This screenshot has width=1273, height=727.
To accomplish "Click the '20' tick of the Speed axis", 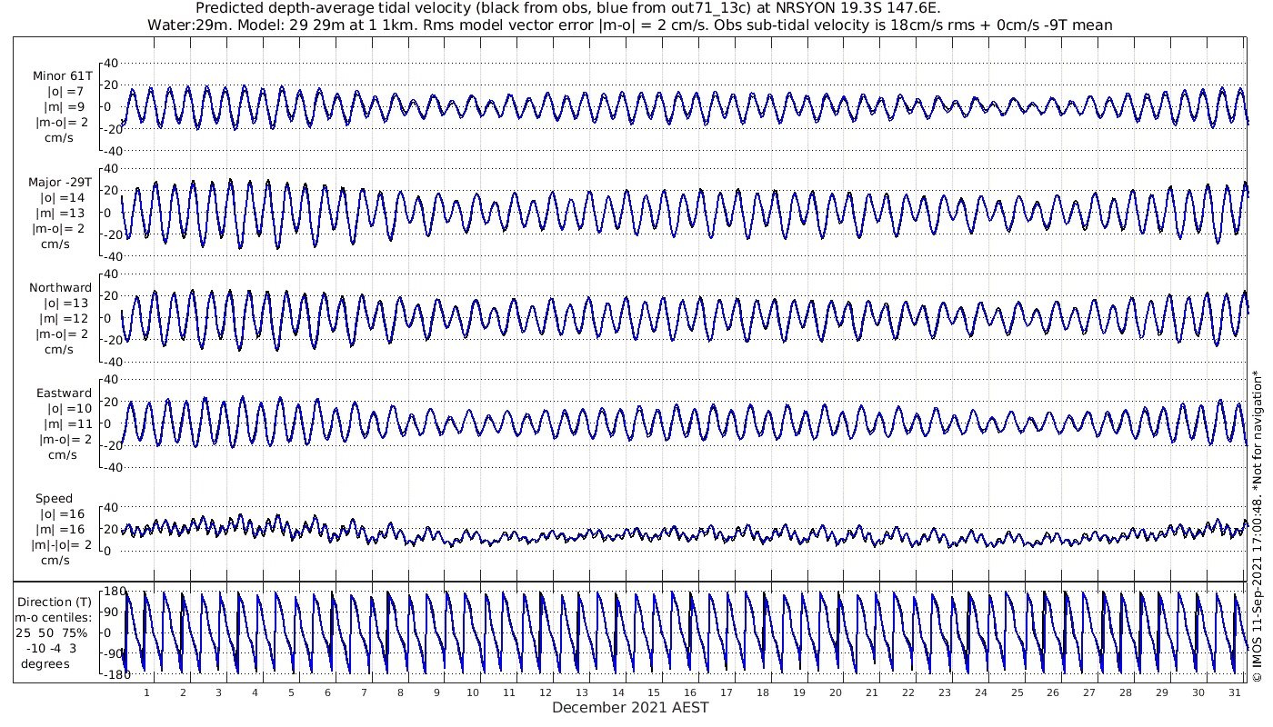I will pyautogui.click(x=111, y=528).
